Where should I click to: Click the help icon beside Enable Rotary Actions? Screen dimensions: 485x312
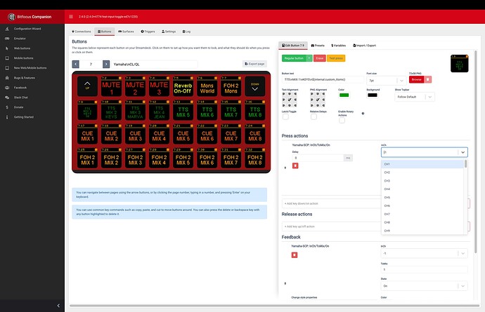coord(363,114)
